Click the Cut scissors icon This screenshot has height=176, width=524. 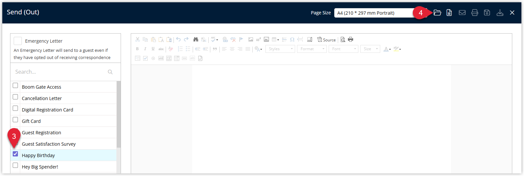[138, 39]
